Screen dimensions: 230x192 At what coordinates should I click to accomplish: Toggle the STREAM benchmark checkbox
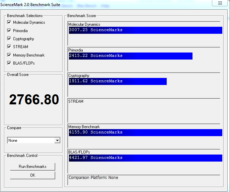coord(9,46)
